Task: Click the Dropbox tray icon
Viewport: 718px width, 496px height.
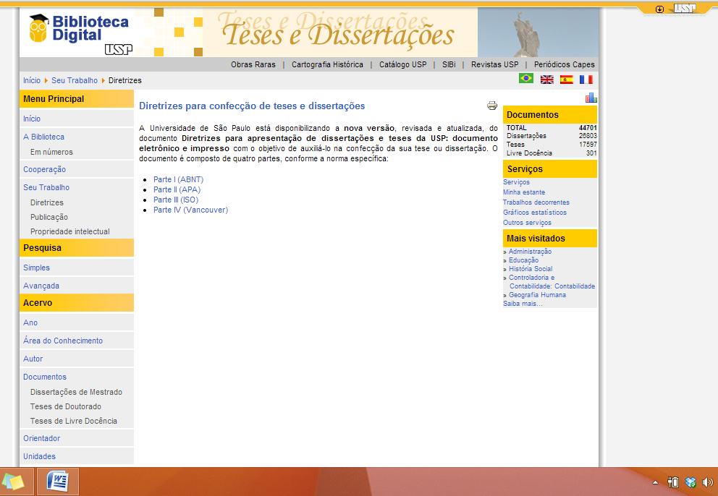Action: point(690,482)
